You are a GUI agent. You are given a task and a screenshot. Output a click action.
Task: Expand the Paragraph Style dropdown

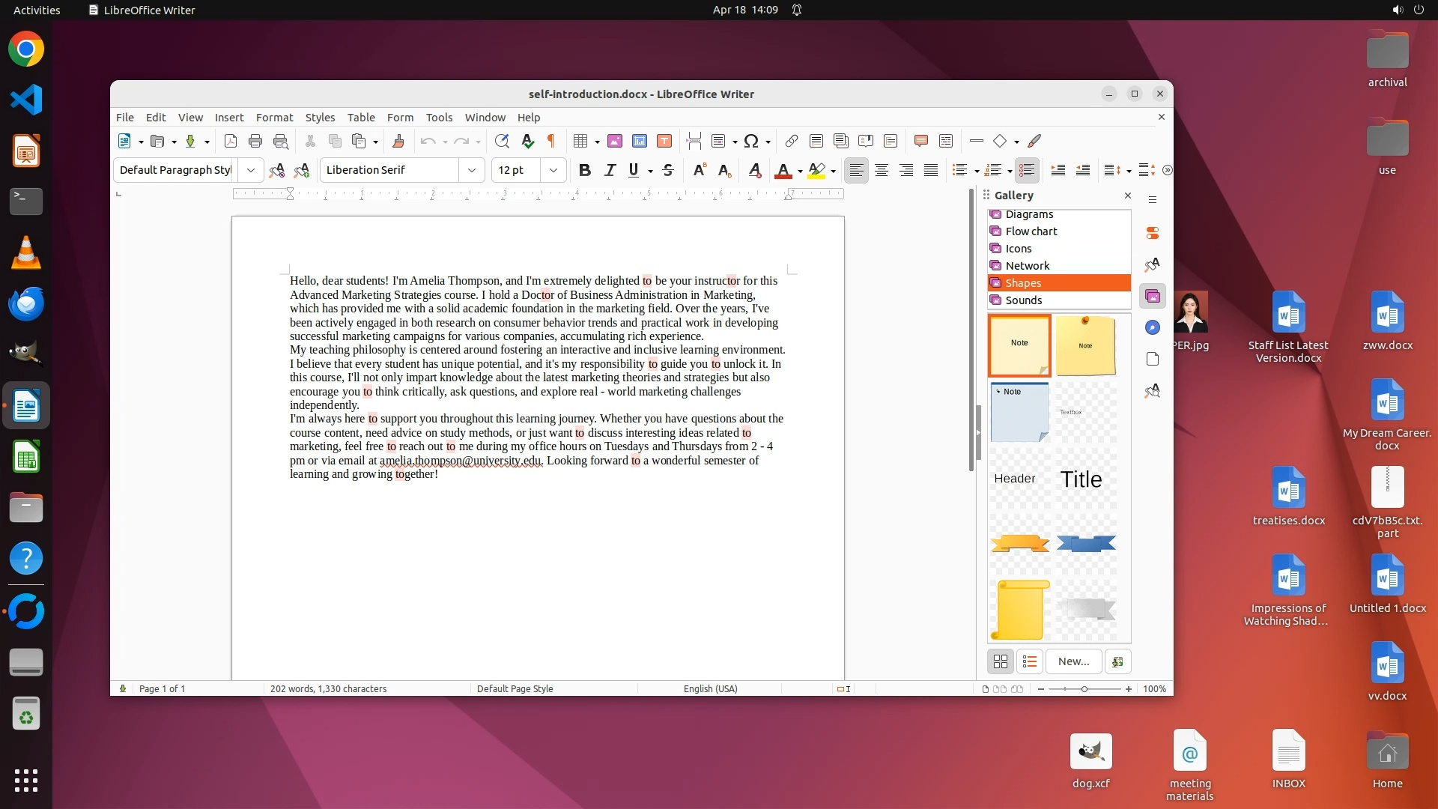(251, 170)
